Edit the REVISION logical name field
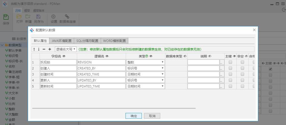Screen dimensions: 286x125 [x=101, y=62]
